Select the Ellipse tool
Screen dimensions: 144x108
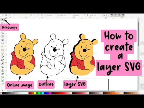pos(2,43)
